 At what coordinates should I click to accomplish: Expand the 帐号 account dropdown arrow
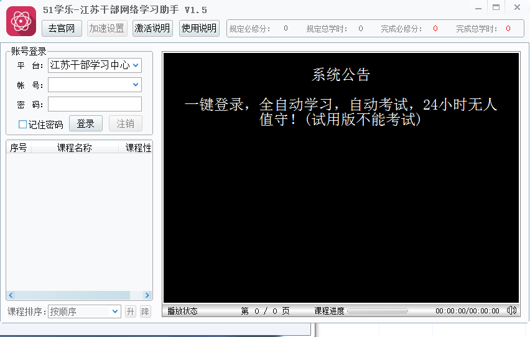136,85
